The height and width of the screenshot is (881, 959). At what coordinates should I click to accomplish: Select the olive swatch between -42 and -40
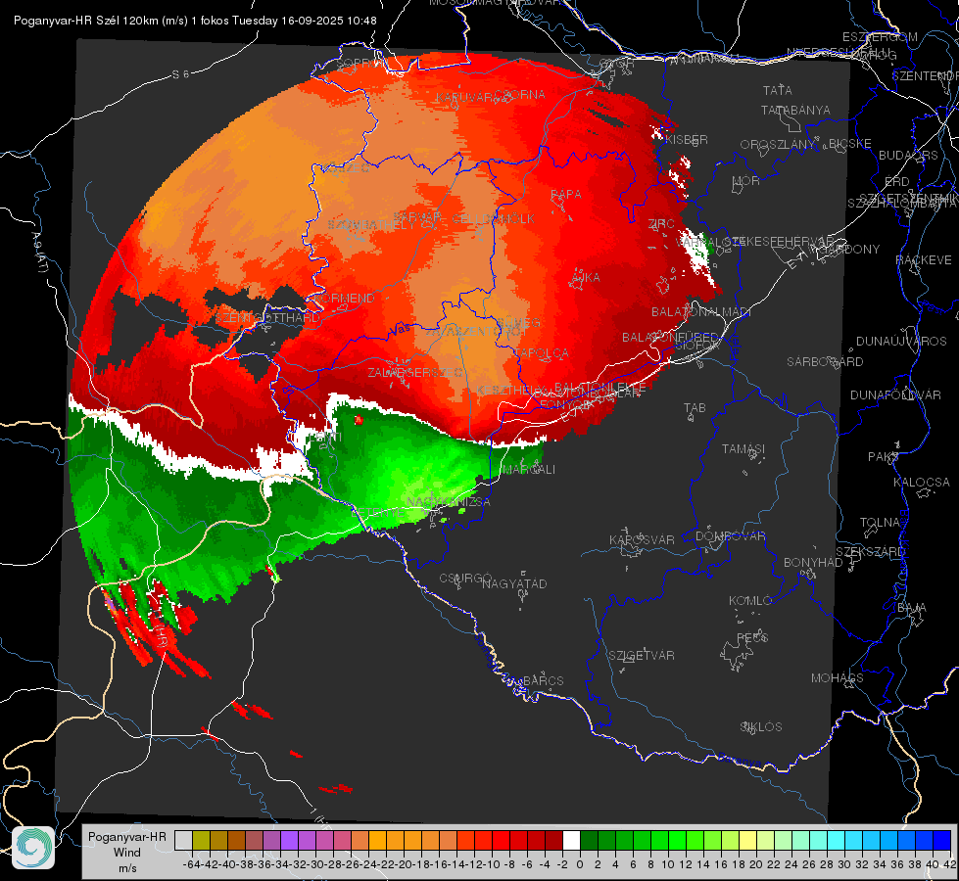201,840
